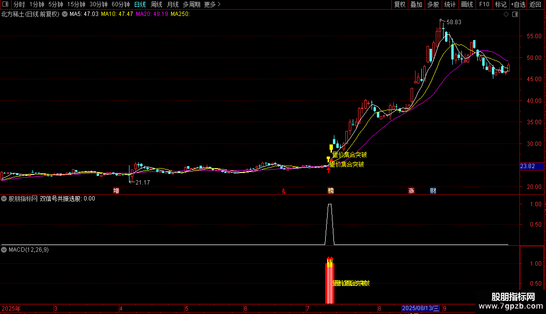Screen dimensions: 546x314
Task: Click the upper 量价集合突破 signal label
Action: click(x=350, y=155)
